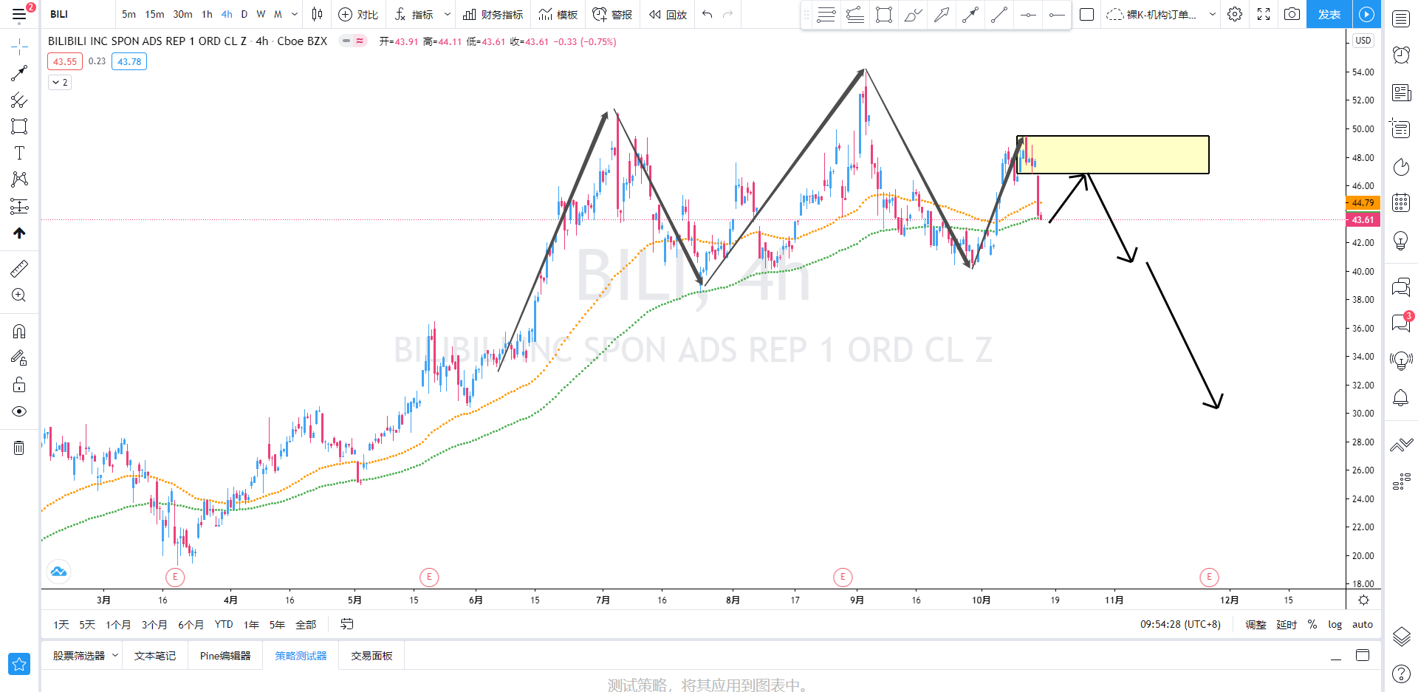Open the 交易面板 tab

click(371, 656)
